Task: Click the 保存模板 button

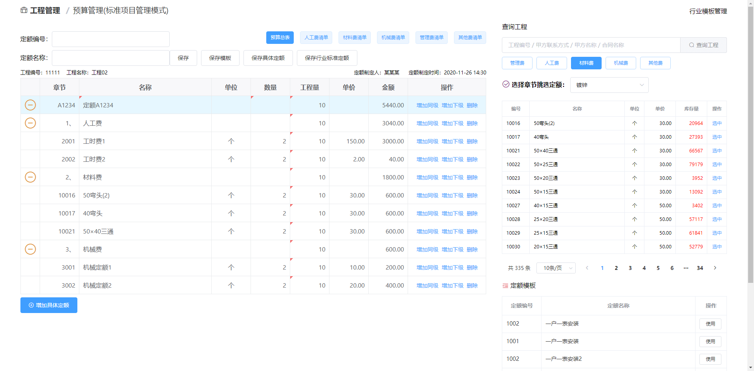Action: (220, 58)
